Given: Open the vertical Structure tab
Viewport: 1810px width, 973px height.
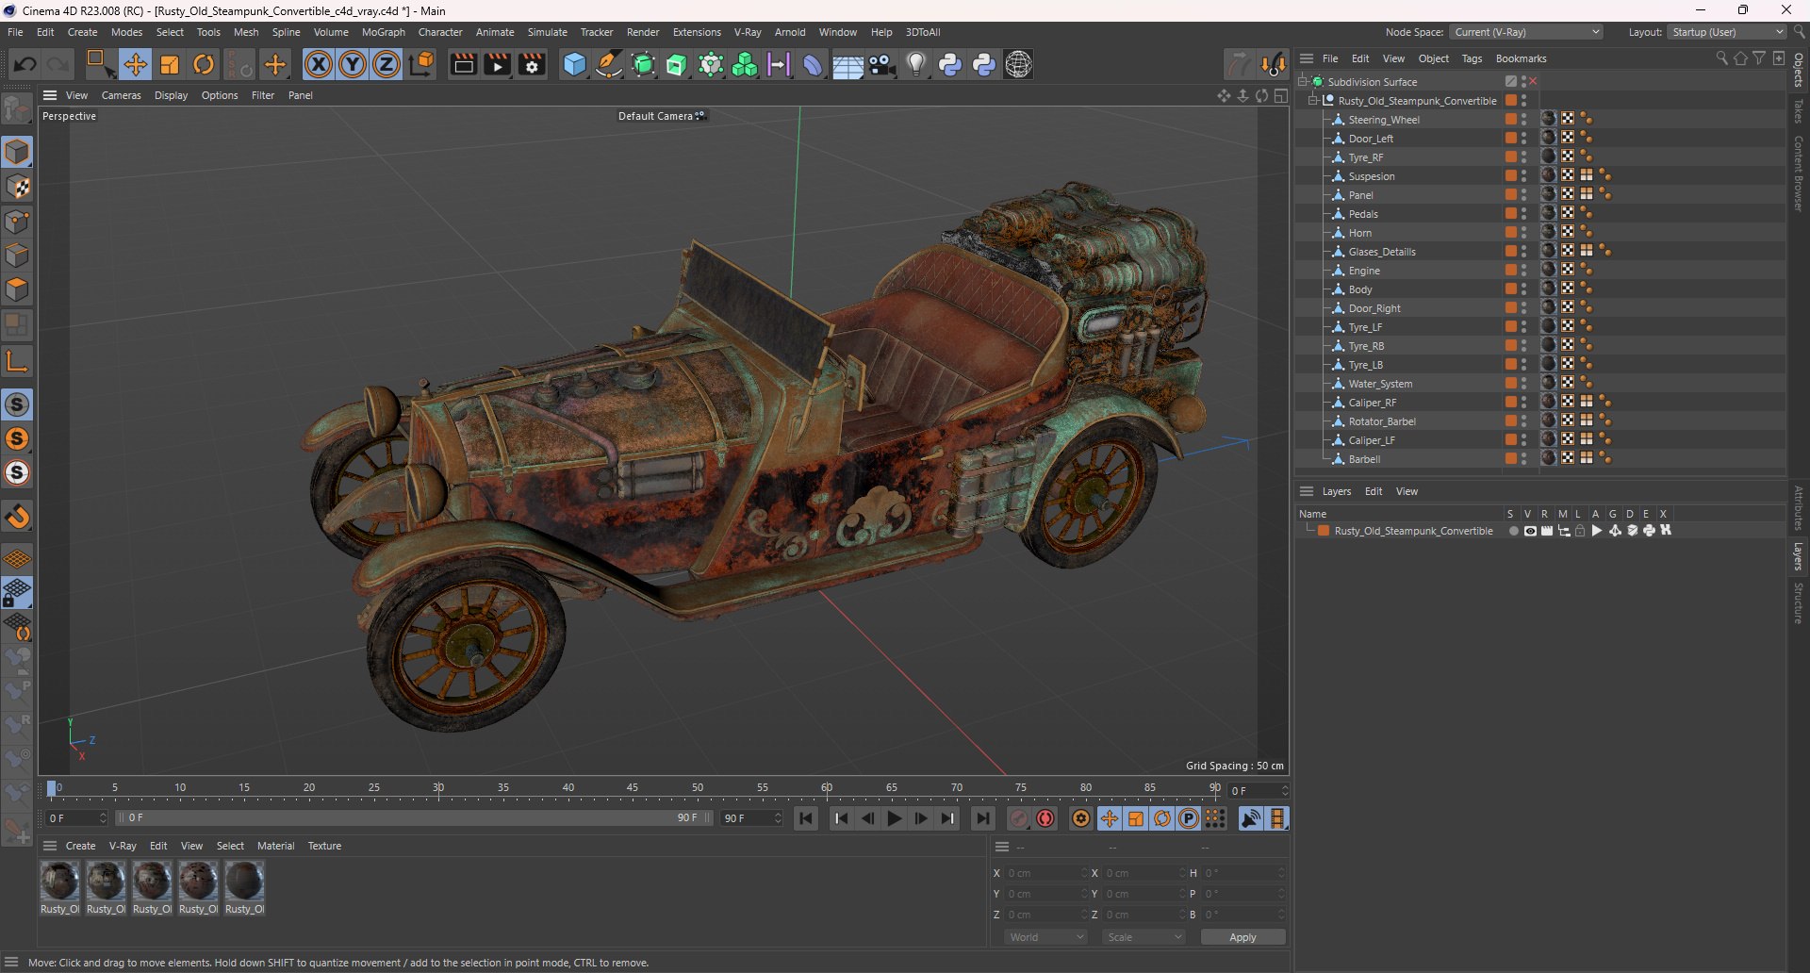Looking at the screenshot, I should pyautogui.click(x=1799, y=603).
